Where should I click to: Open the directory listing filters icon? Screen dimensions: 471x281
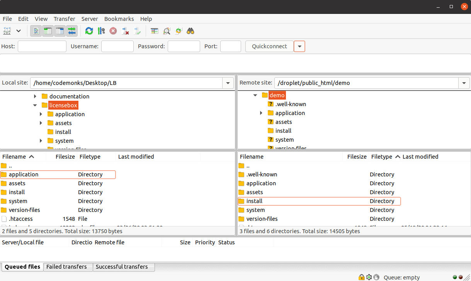[155, 31]
